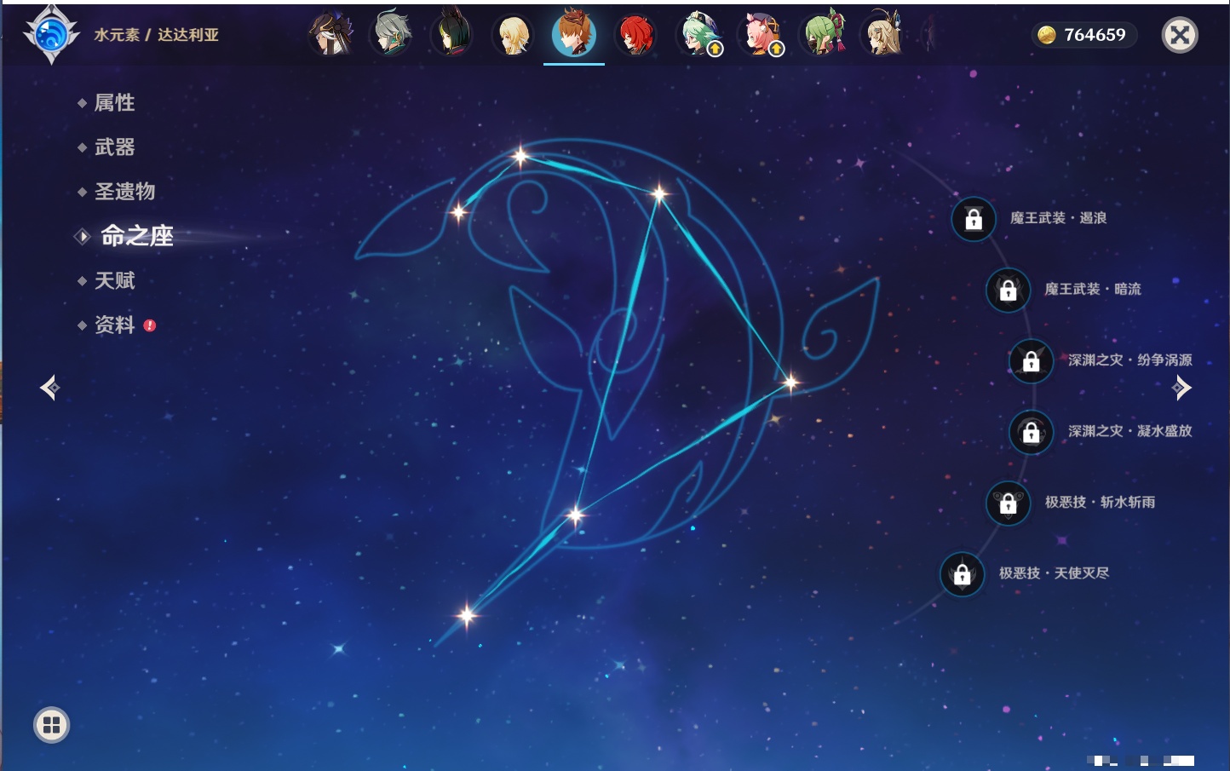View locked constellation 深渊之灾·凝水盛放
Viewport: 1230px width, 771px height.
(1031, 432)
